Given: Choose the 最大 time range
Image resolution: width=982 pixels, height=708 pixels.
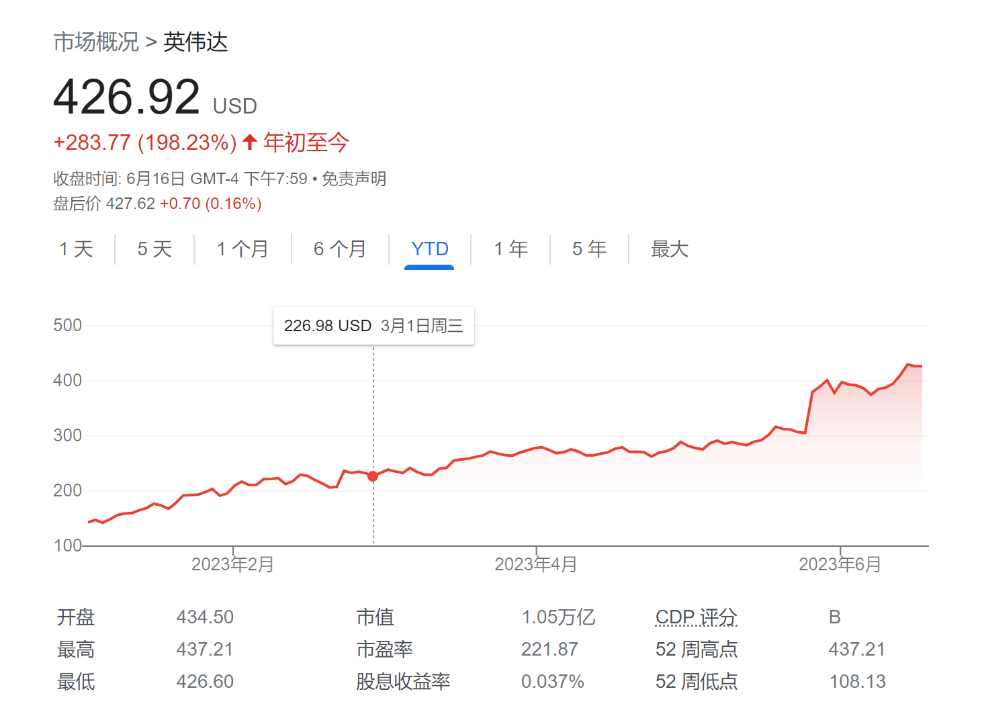Looking at the screenshot, I should point(669,249).
